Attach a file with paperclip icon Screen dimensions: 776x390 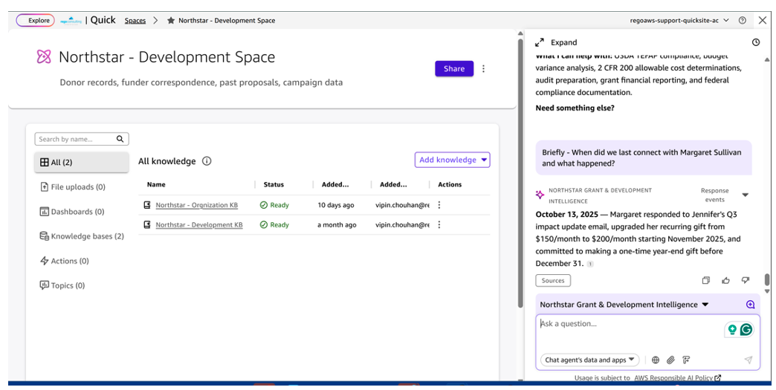pos(670,360)
